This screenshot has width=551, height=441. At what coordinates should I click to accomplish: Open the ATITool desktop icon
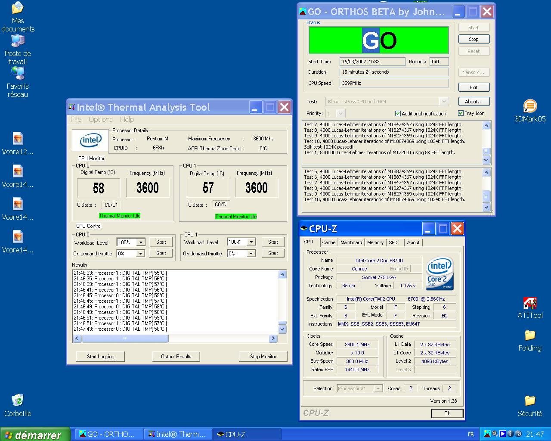click(x=530, y=304)
